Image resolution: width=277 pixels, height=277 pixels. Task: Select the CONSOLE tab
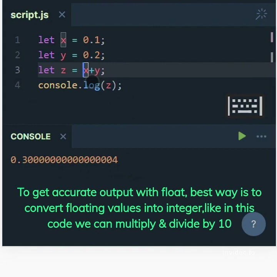30,136
